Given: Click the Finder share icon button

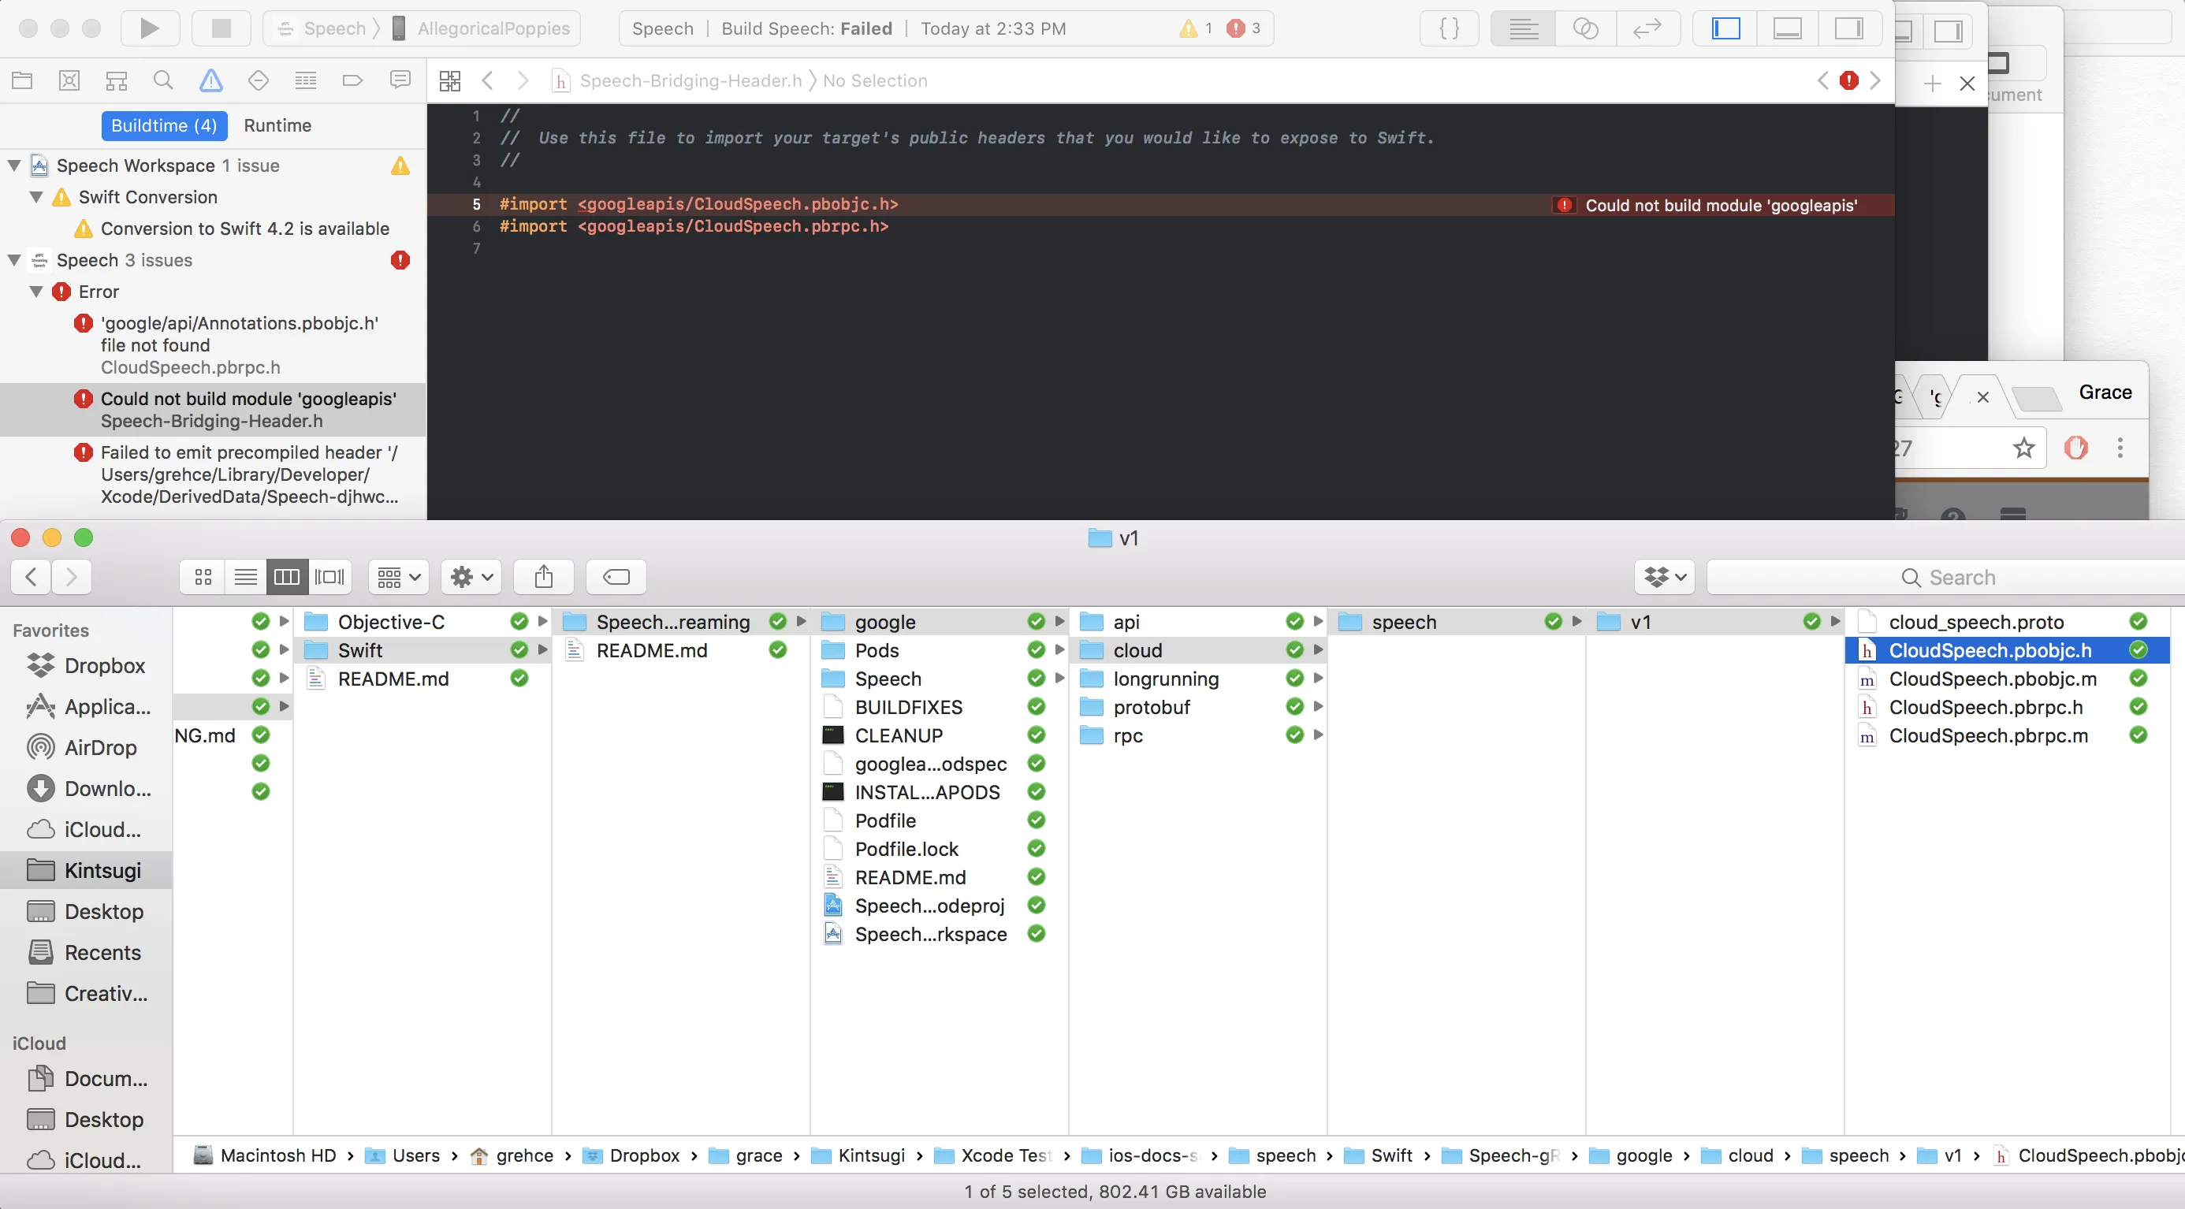Looking at the screenshot, I should tap(544, 578).
